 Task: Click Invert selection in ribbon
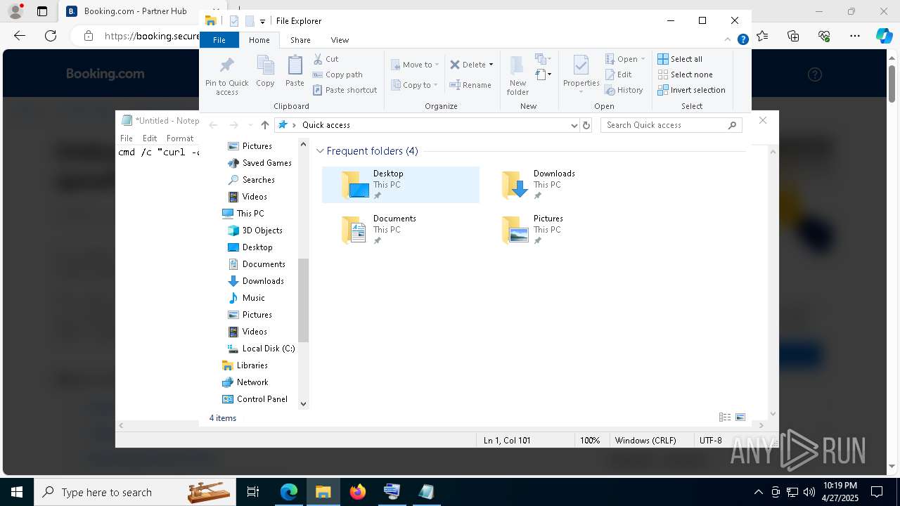click(691, 90)
